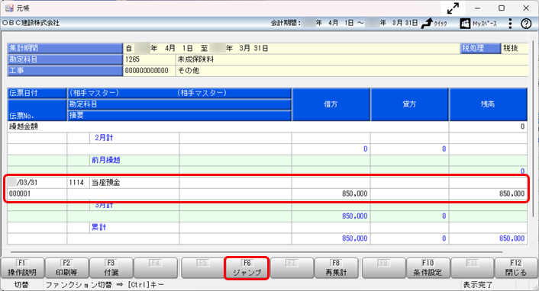The height and width of the screenshot is (291, 539).
Task: Click the 累計 total row label
Action: point(99,227)
